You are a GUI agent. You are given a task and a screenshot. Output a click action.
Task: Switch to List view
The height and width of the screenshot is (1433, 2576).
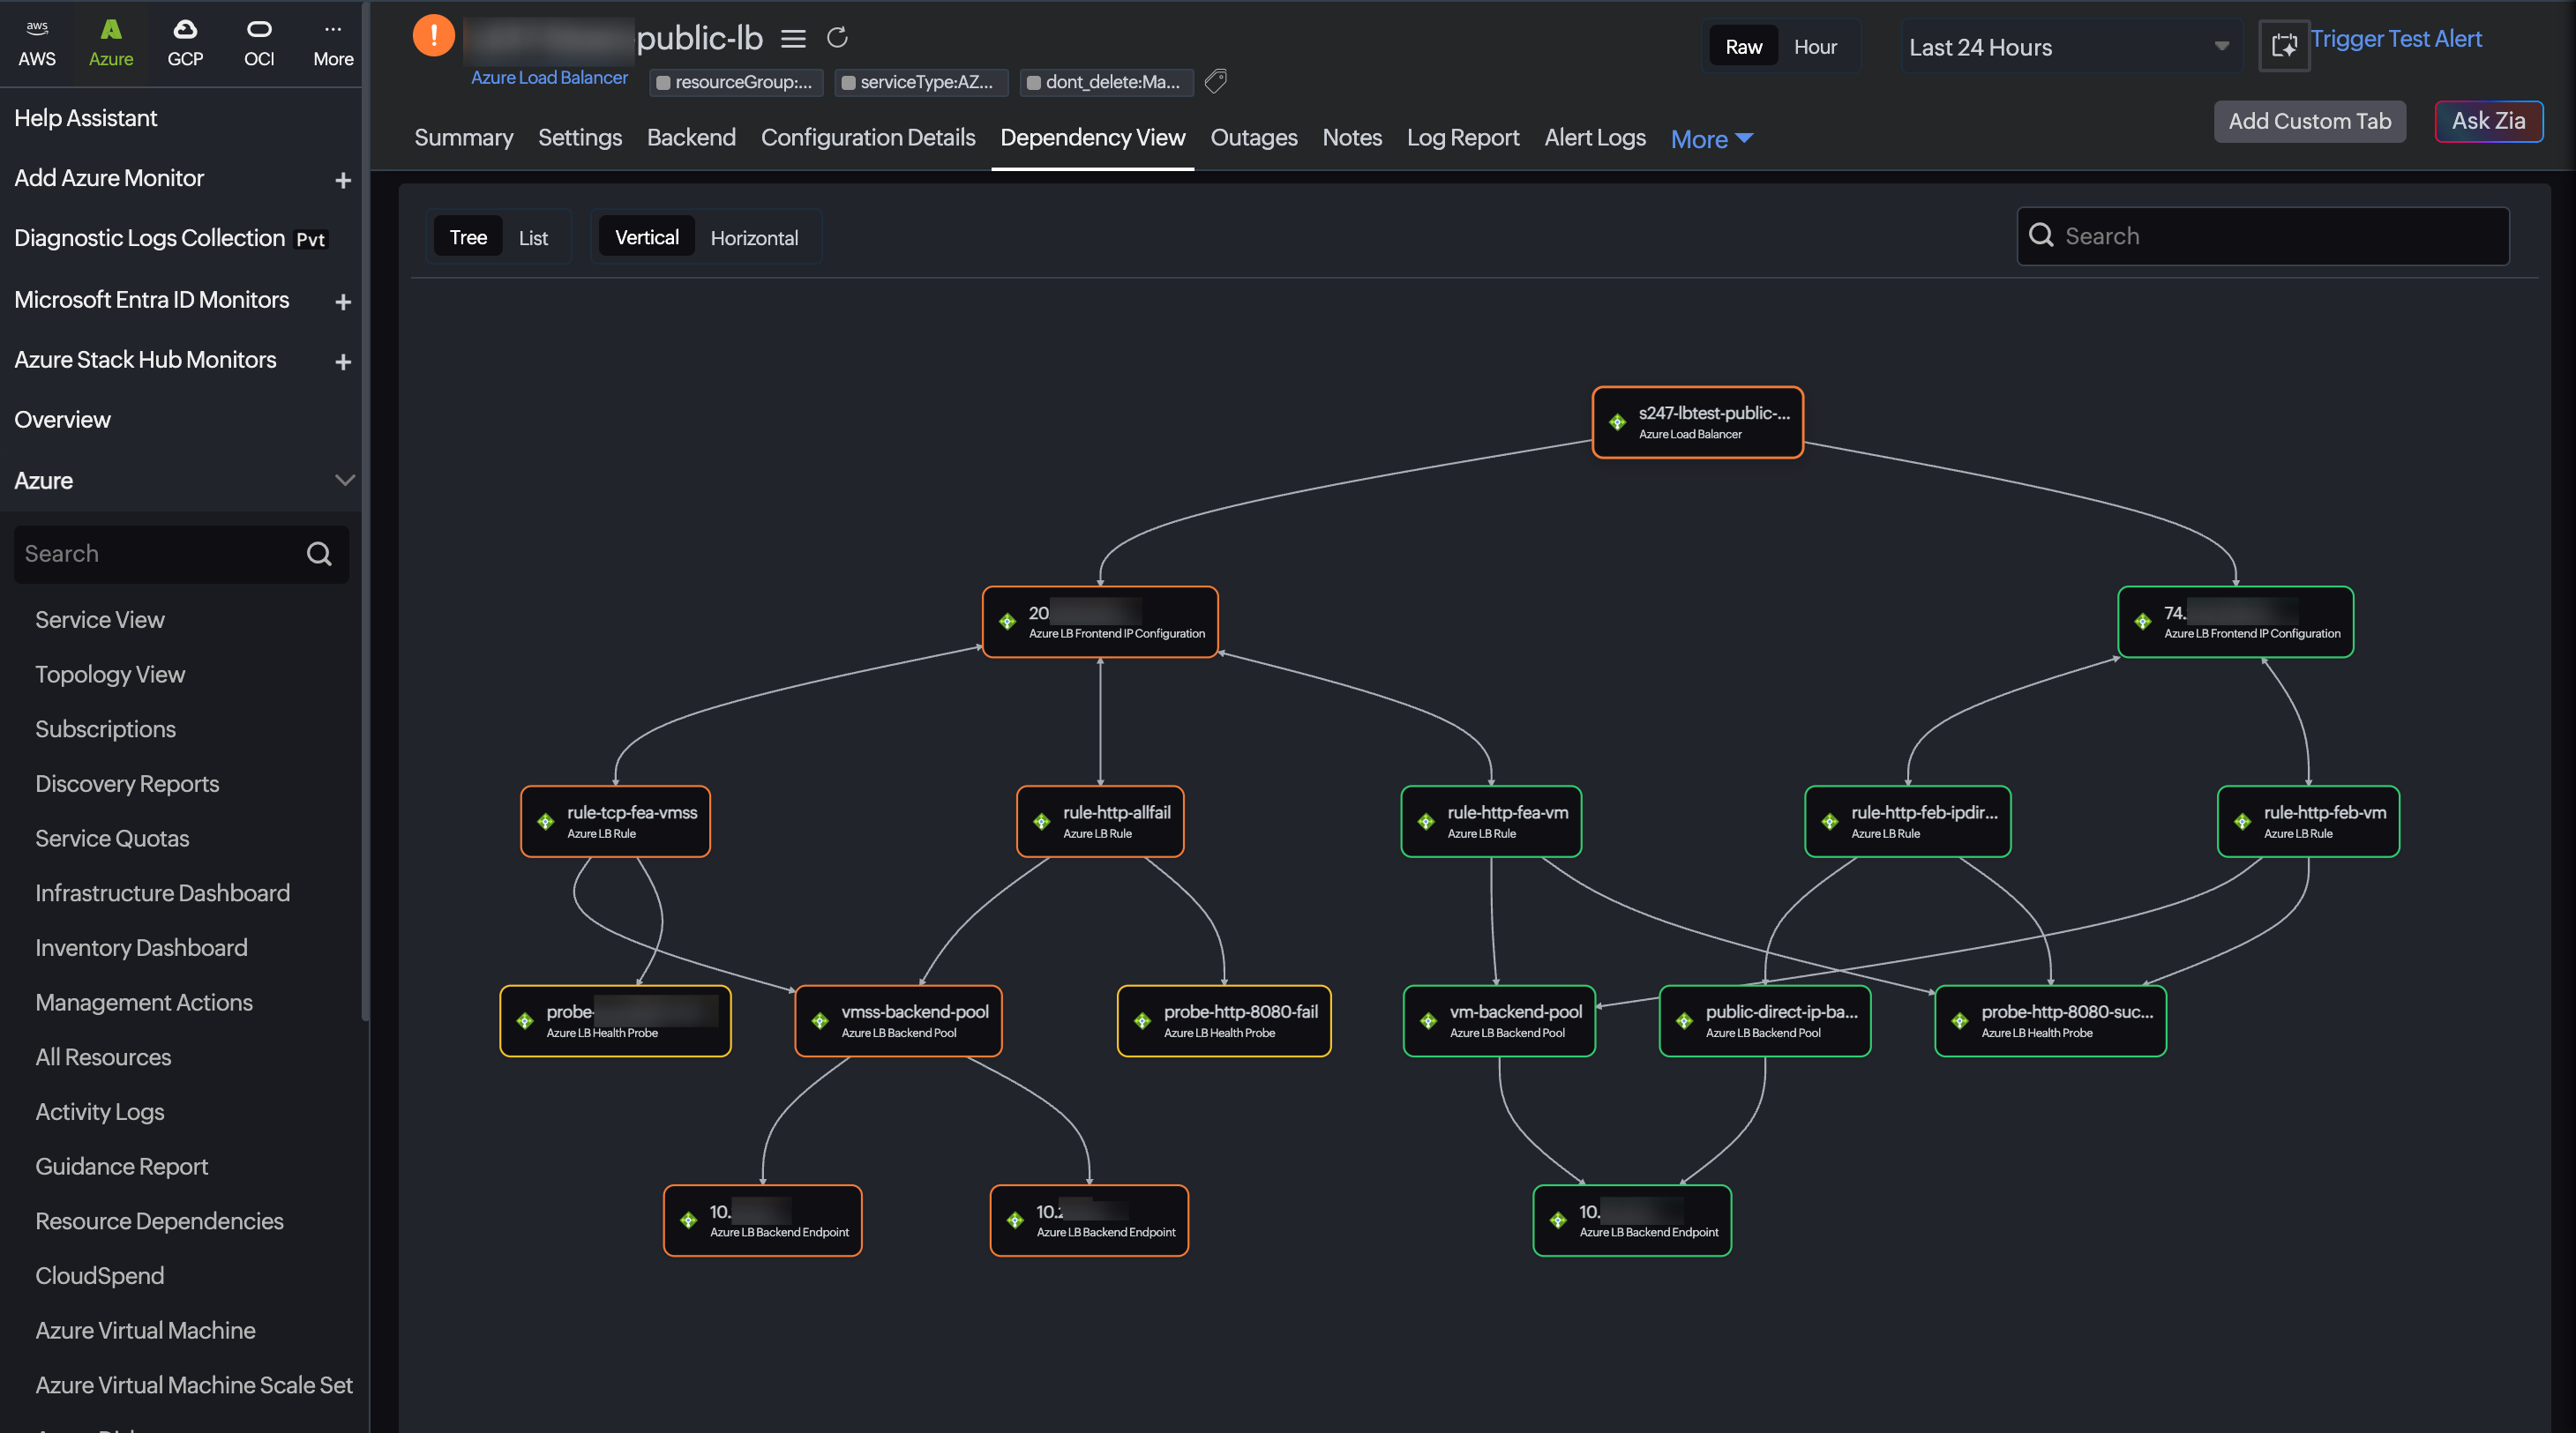tap(533, 238)
